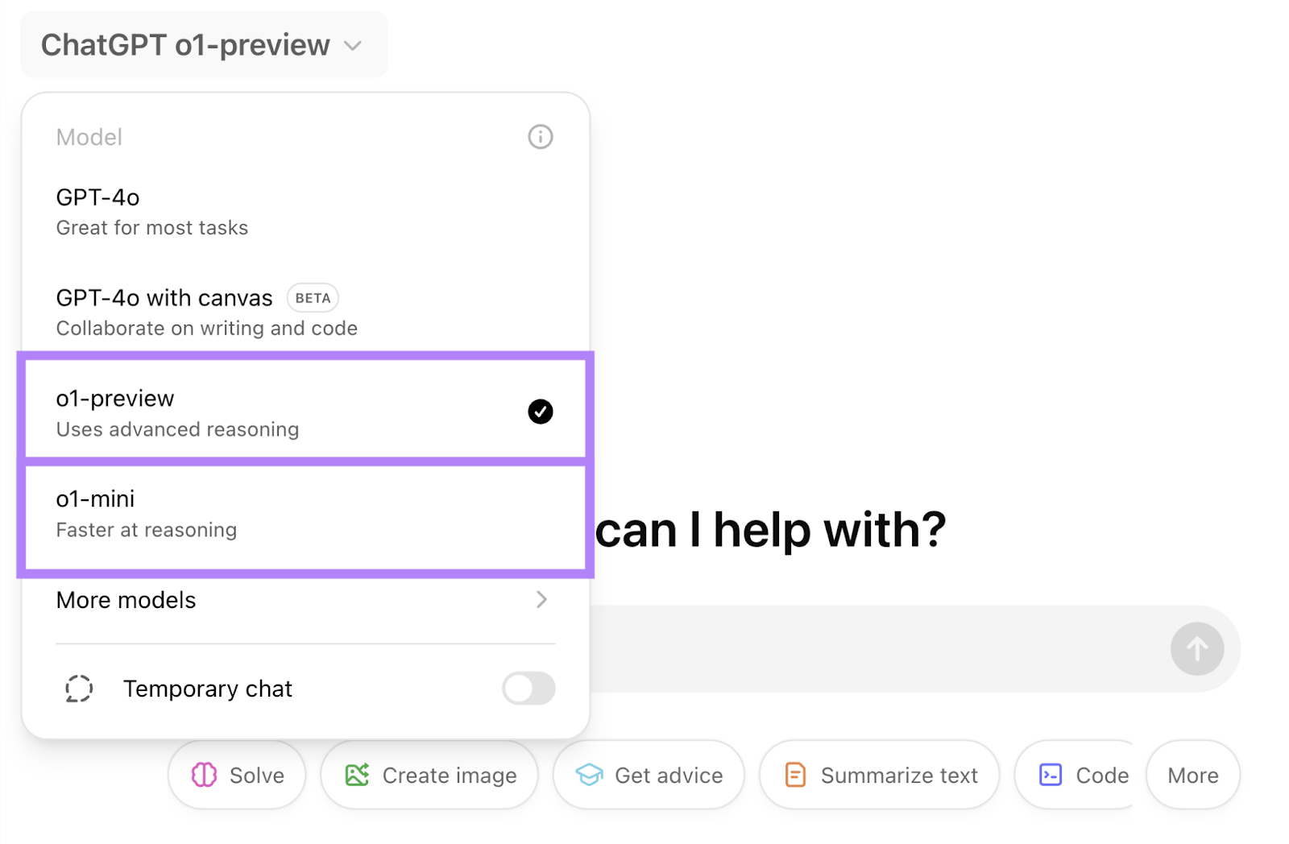Click the o1-preview selected checkmark
The height and width of the screenshot is (844, 1289).
click(x=540, y=412)
